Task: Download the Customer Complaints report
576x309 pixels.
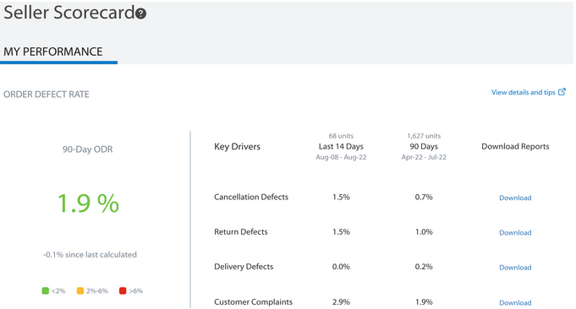Action: (x=515, y=302)
